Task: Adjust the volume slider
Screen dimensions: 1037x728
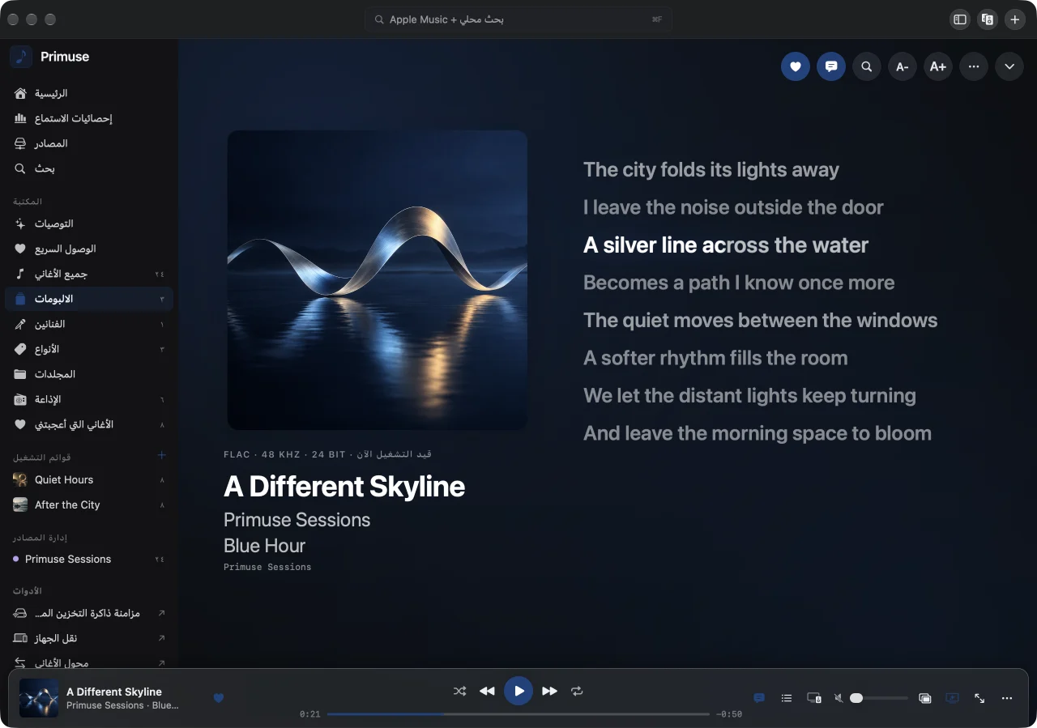Action: coord(879,697)
